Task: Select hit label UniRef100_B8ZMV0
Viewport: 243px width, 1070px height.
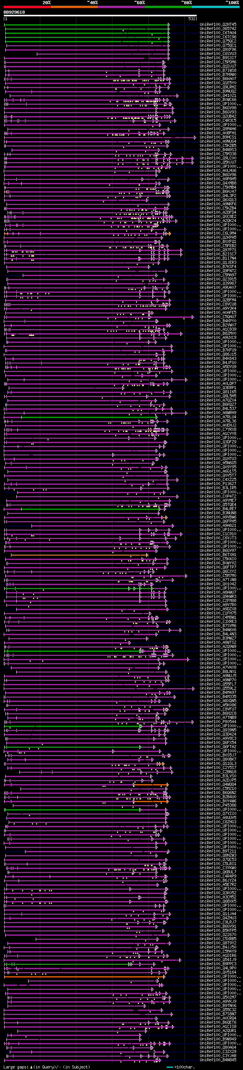Action: [x=218, y=333]
